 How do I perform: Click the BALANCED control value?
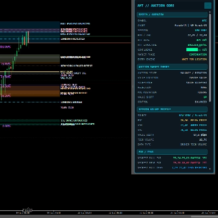point(201,102)
